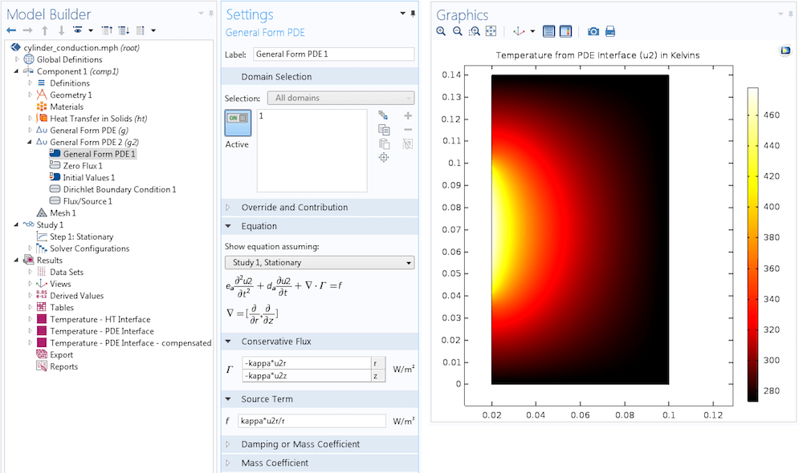Open the view orientation dropdown arrow in Graphics
This screenshot has width=803, height=473.
coord(532,32)
